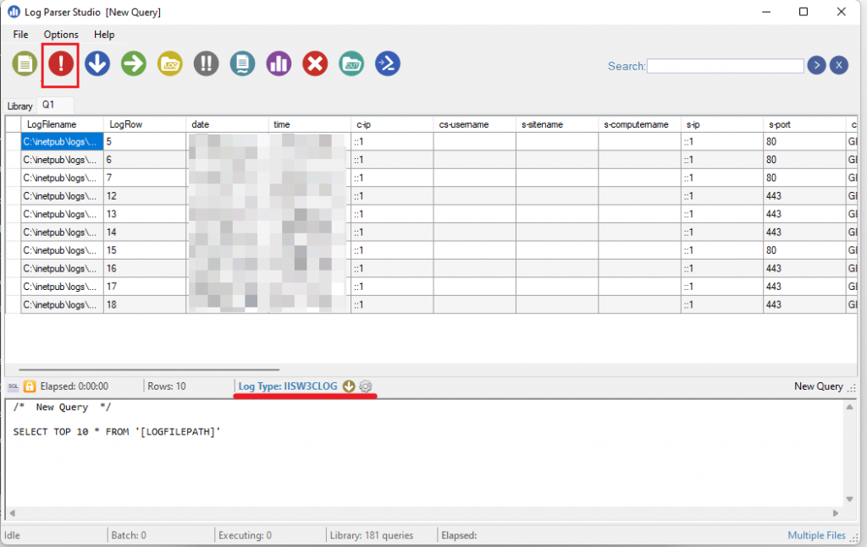
Task: Click the orange lock icon in the query bar
Action: 30,386
